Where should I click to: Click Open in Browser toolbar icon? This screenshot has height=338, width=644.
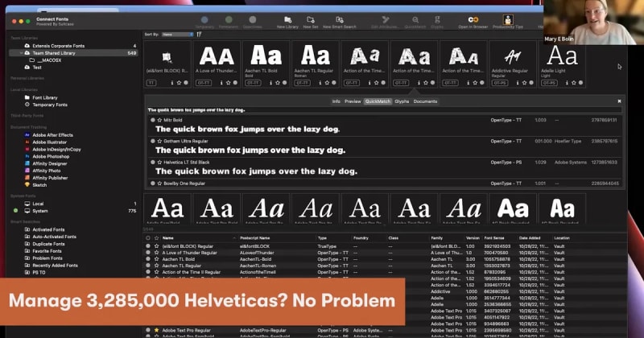(x=473, y=19)
